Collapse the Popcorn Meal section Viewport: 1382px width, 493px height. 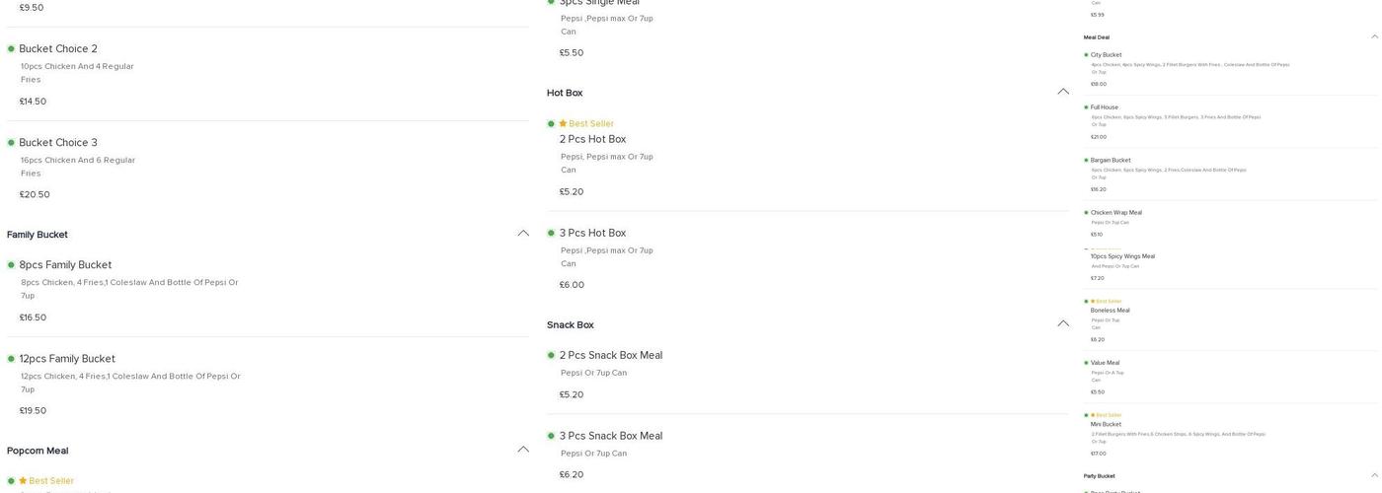[x=523, y=450]
